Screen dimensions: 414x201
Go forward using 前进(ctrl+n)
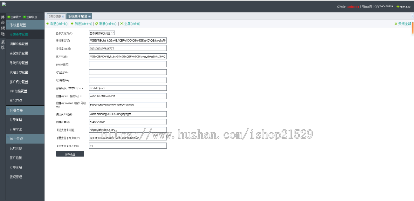(x=81, y=24)
